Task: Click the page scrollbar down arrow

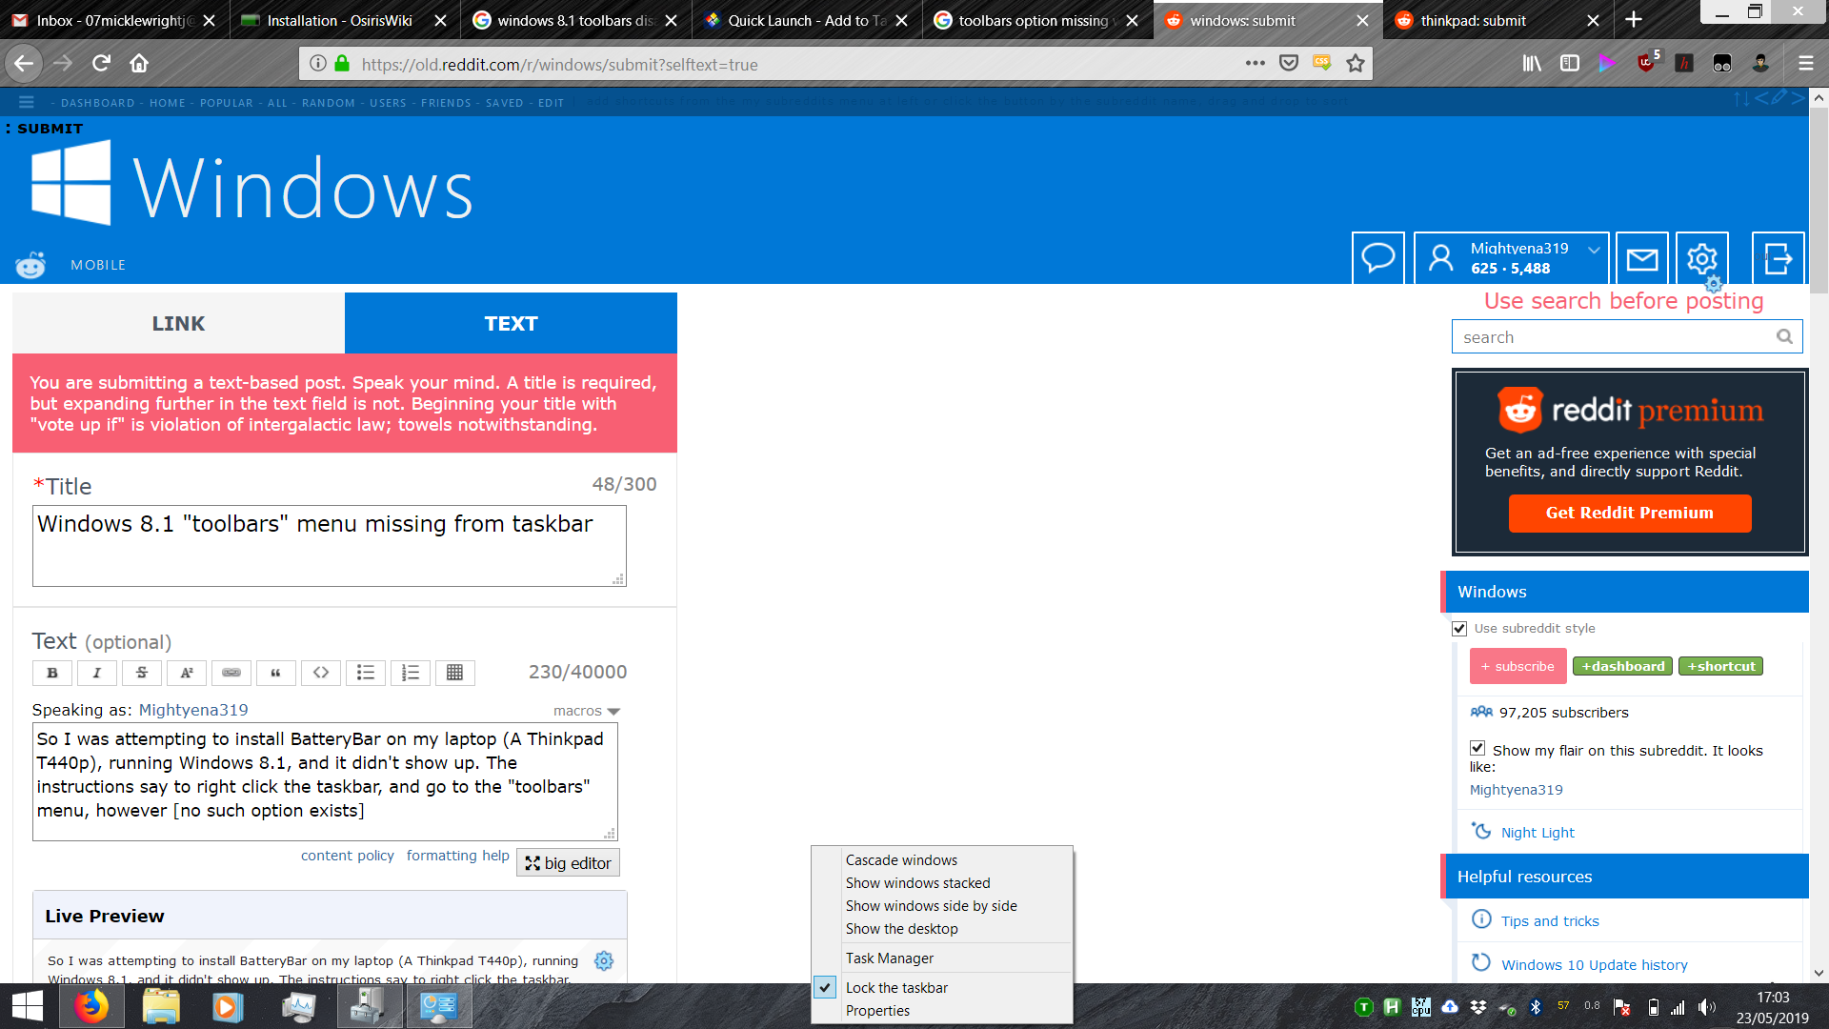Action: coord(1819,973)
